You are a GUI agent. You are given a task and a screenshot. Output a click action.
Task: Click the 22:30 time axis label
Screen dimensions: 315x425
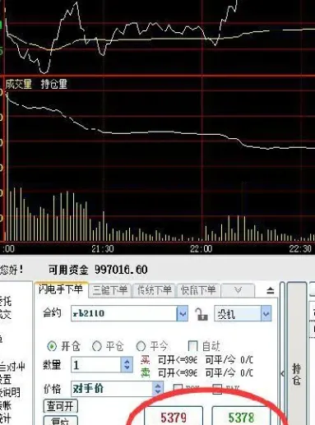click(300, 248)
